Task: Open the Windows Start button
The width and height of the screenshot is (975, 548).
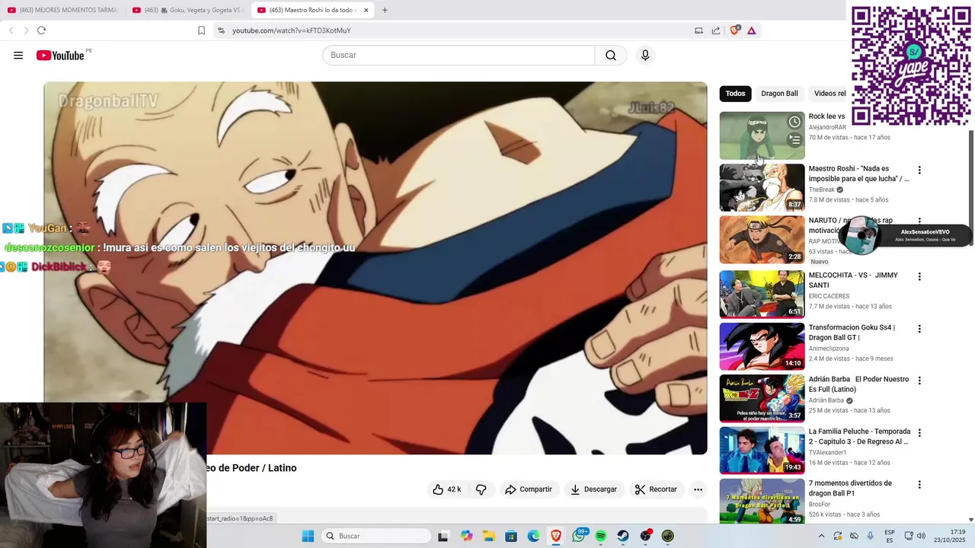Action: tap(308, 536)
